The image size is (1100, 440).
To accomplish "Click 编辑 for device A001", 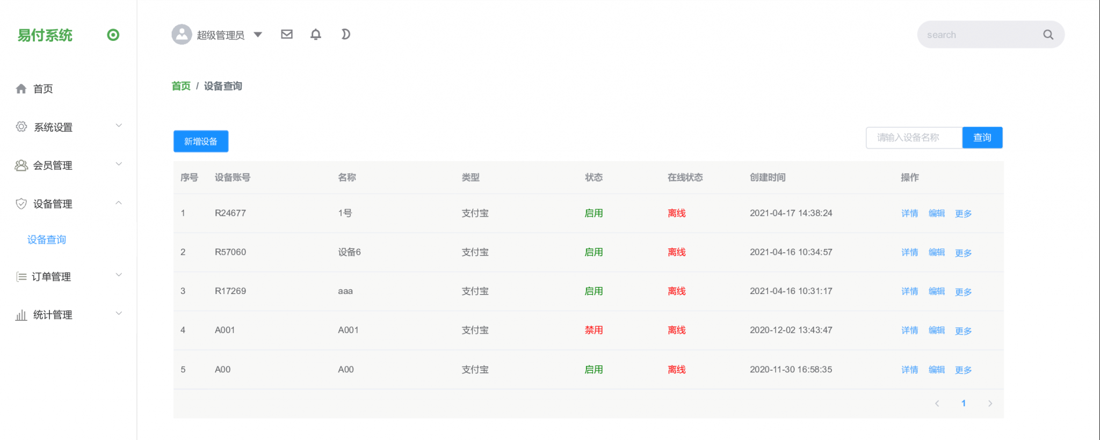I will pos(936,330).
